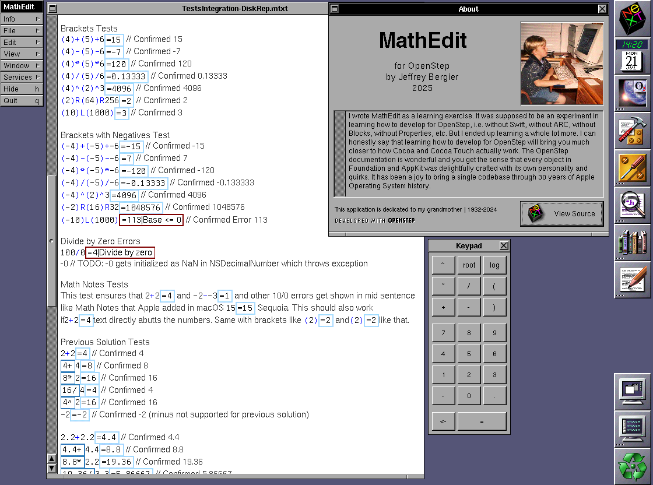Launch the Terminal monitor icon in dock

(x=633, y=428)
